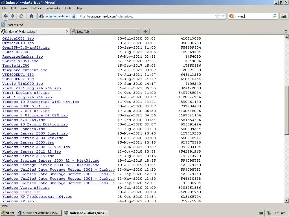
Task: Open the Bookmarks menu
Action: pos(52,8)
